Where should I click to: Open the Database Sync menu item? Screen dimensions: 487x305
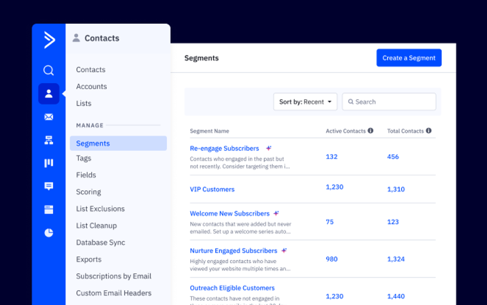point(100,243)
